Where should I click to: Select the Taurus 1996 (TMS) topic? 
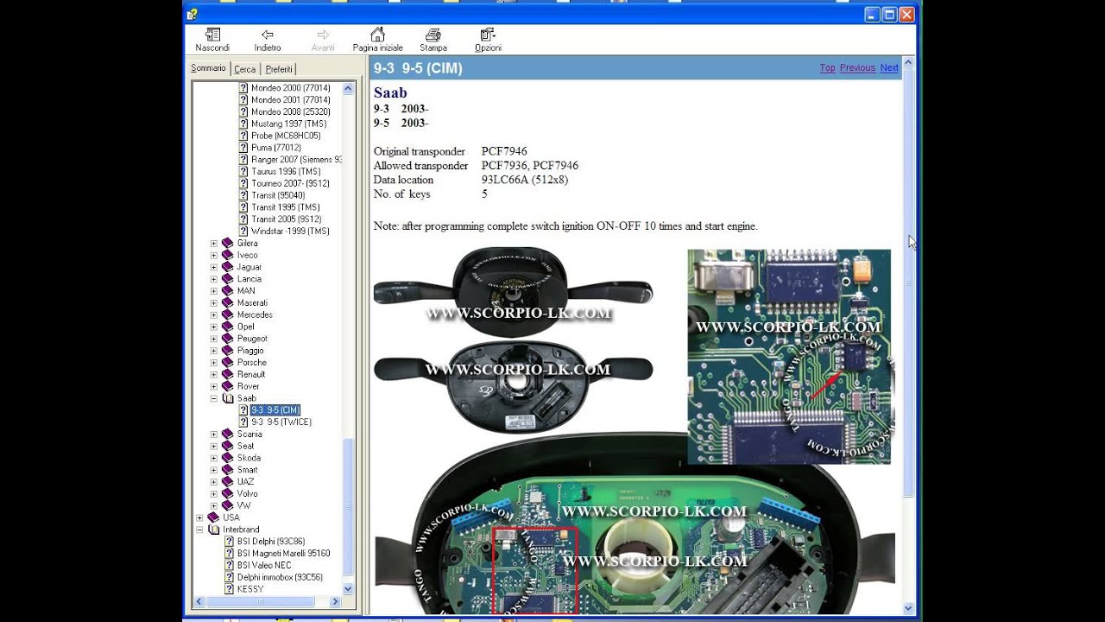(x=286, y=172)
